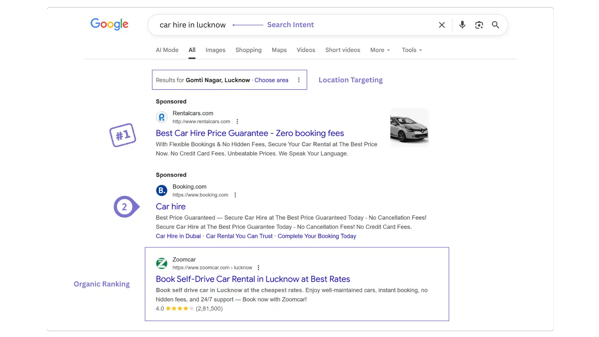This screenshot has width=599, height=337.
Task: Open Google Lens image search
Action: pos(479,25)
